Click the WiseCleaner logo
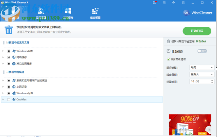This screenshot has height=137, width=217. pos(198,13)
